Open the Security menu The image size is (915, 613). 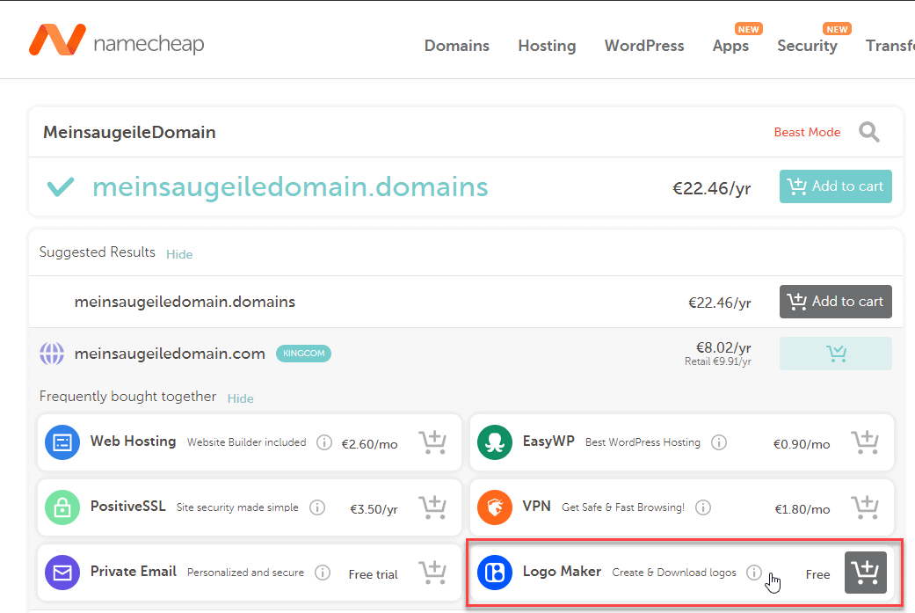(807, 46)
